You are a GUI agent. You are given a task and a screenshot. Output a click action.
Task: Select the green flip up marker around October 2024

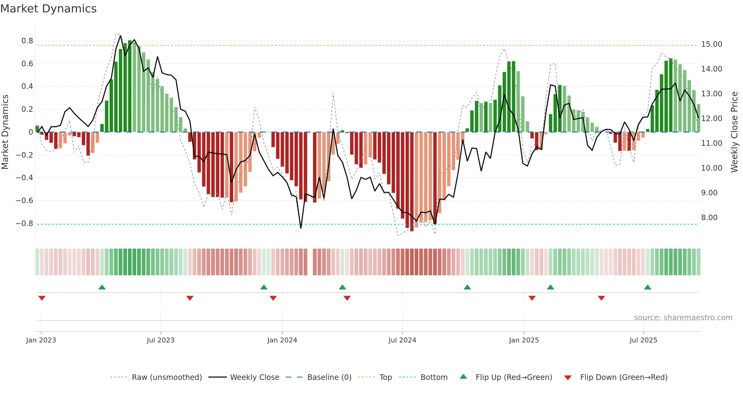(x=467, y=287)
